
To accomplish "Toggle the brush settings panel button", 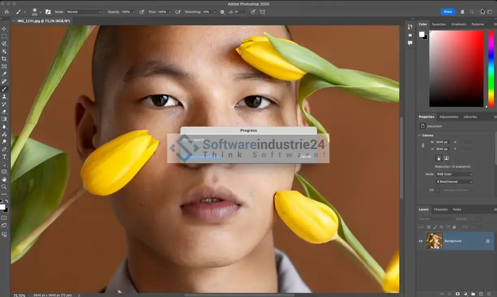I will [48, 12].
